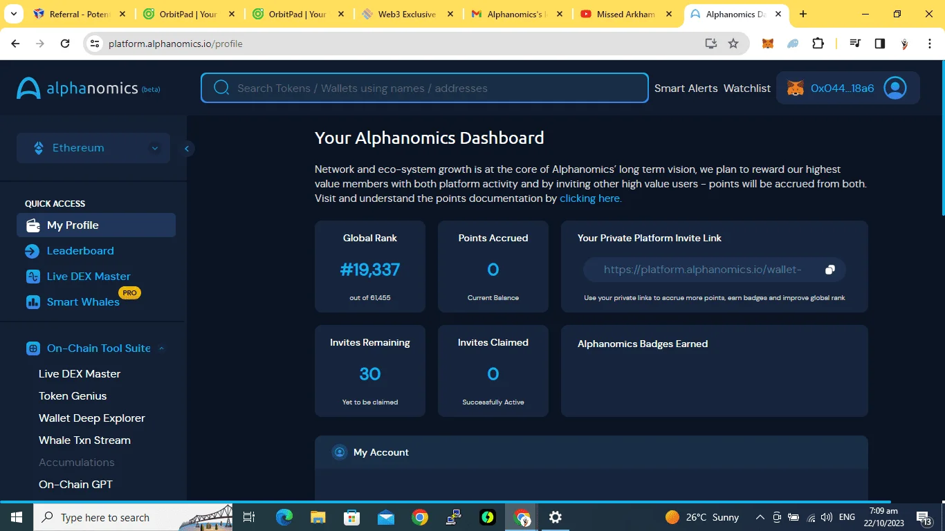Switch to Web3 Exclusive tab
Image resolution: width=945 pixels, height=531 pixels.
407,14
